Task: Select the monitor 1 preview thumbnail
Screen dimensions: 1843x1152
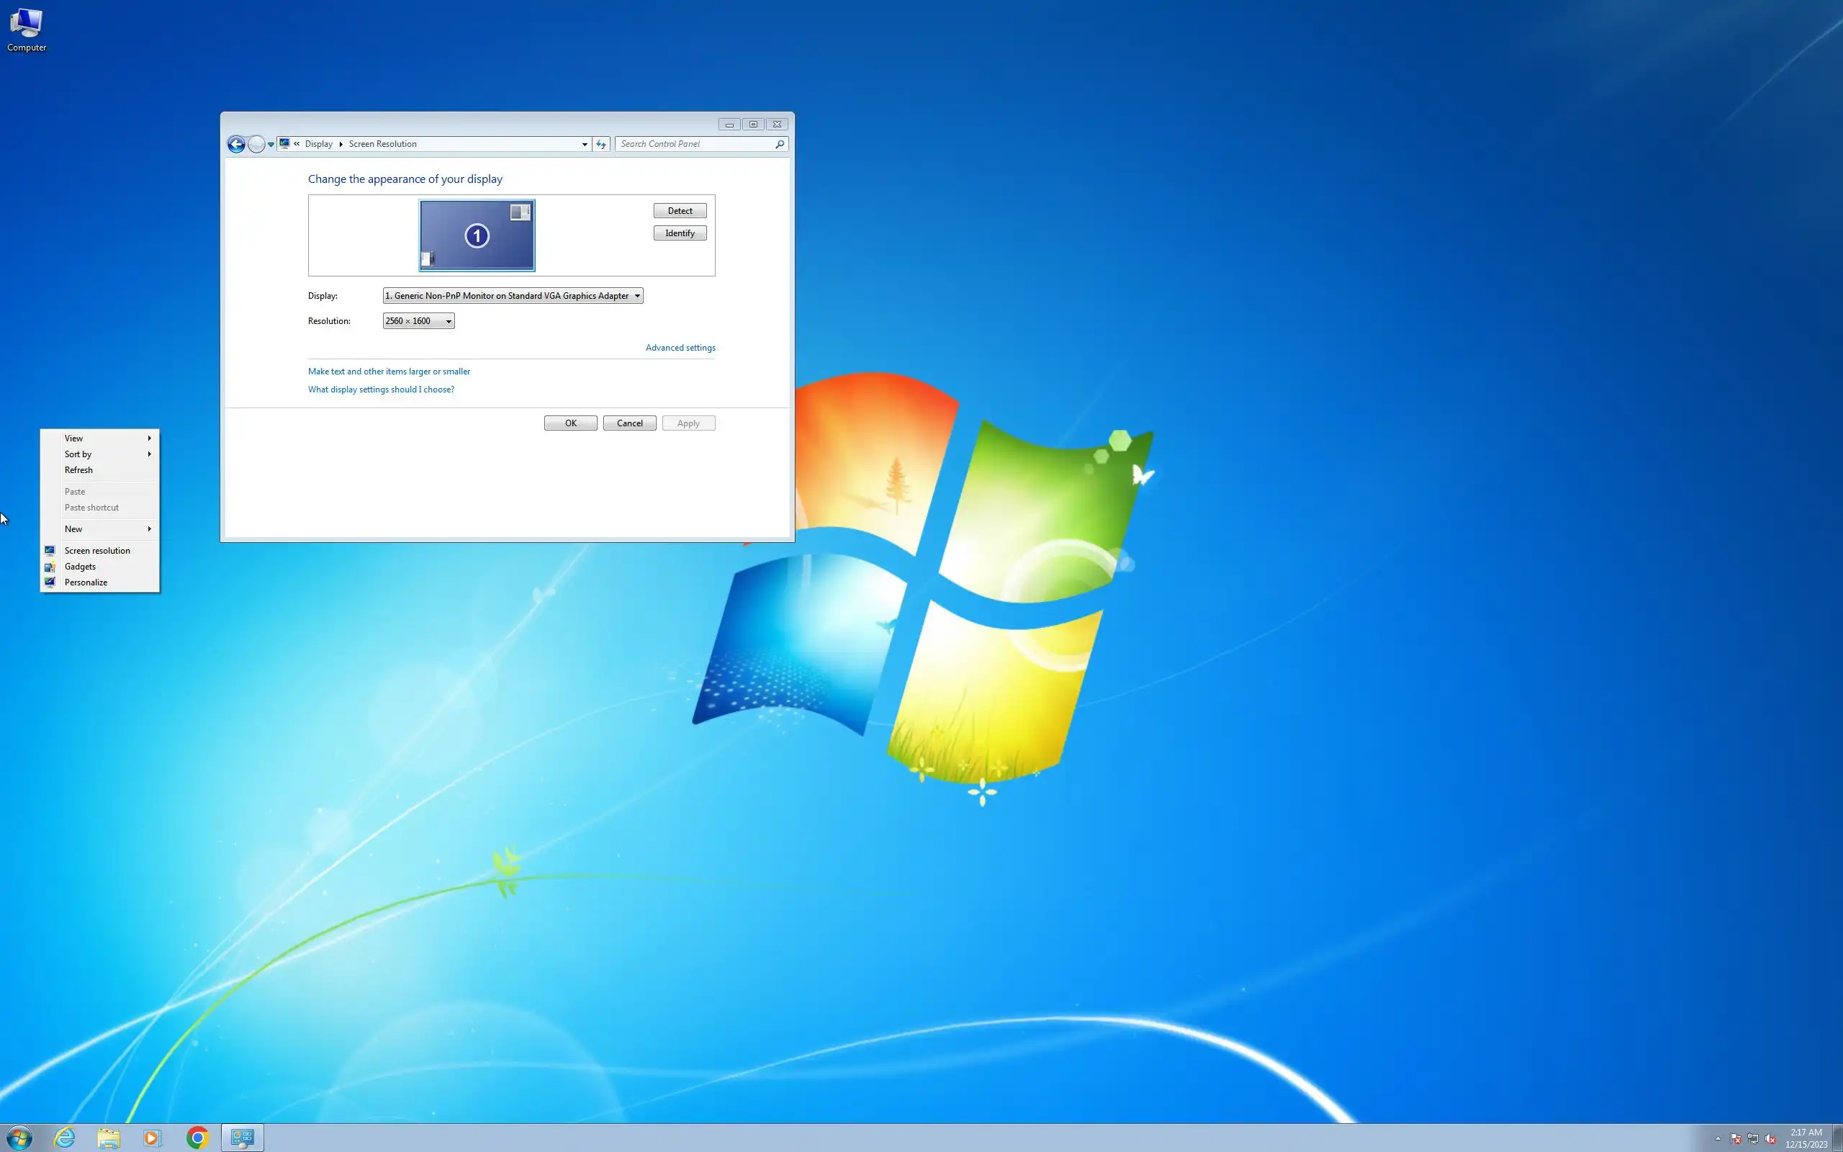Action: pos(477,235)
